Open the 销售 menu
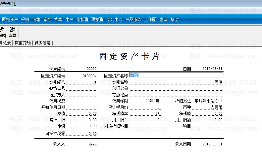The width and height of the screenshot is (262, 152). (36, 20)
